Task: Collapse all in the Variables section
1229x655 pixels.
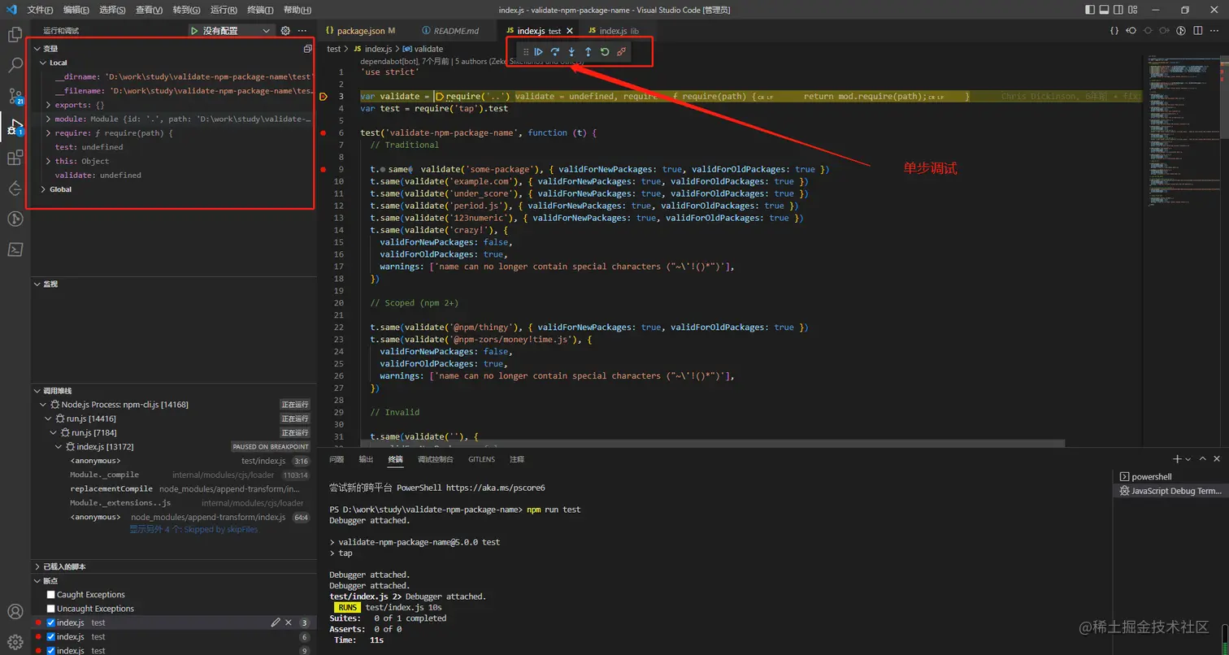Action: tap(307, 49)
